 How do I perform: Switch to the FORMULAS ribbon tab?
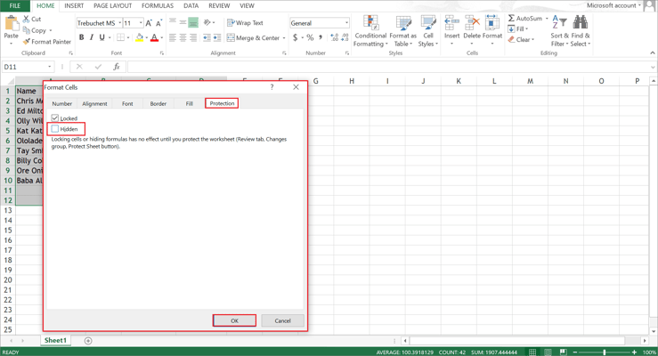point(158,6)
